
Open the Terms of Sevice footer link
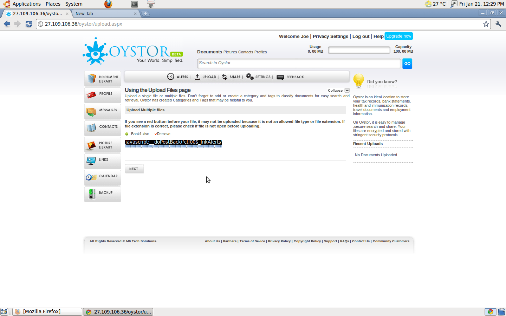point(252,241)
